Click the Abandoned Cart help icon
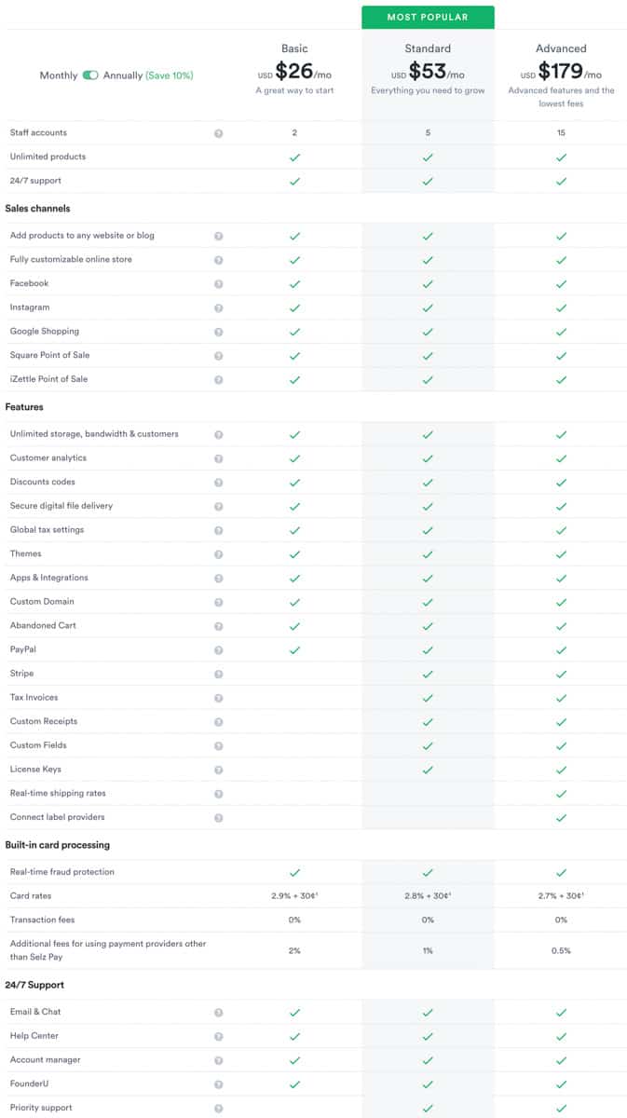Viewport: 627px width, 1118px height. (x=220, y=625)
